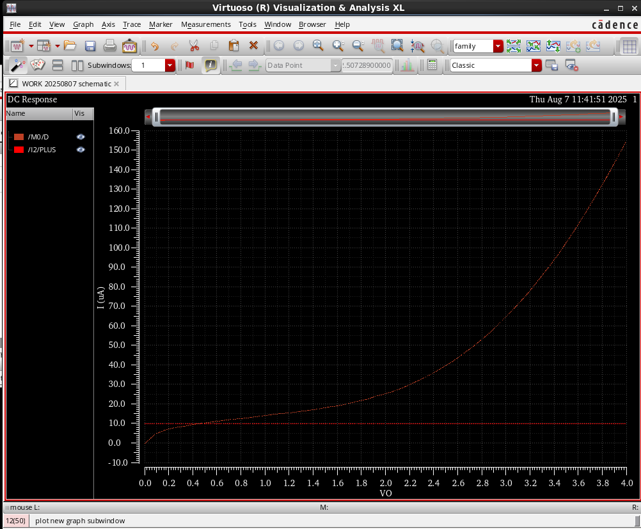Viewport: 641px width, 529px height.
Task: Click the Name column header
Action: [39, 114]
